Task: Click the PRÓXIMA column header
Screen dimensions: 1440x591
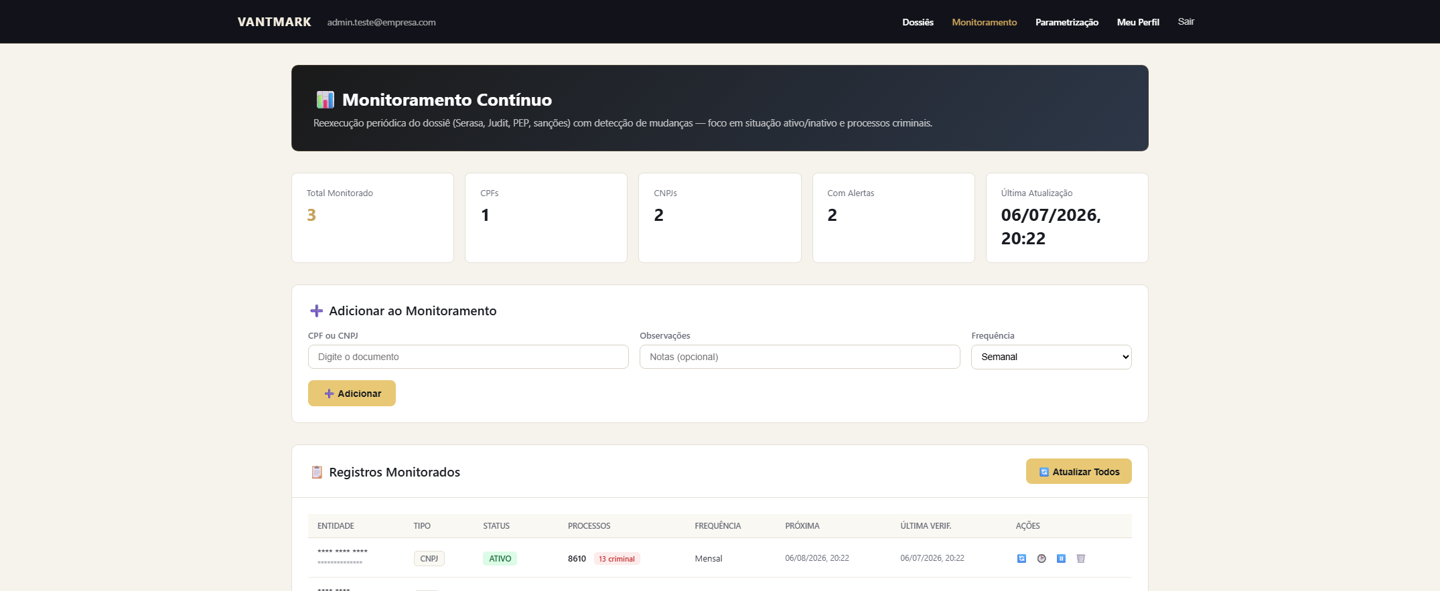Action: pyautogui.click(x=802, y=525)
